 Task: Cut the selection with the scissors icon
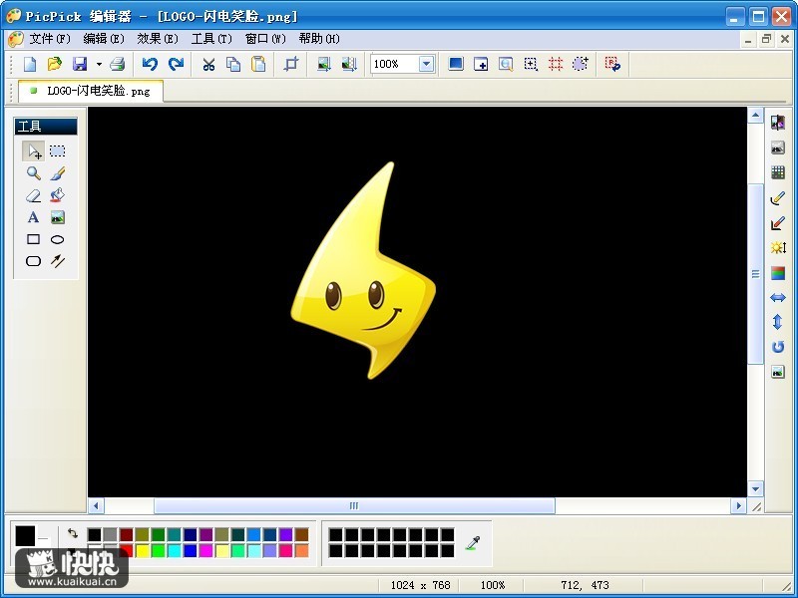click(208, 64)
